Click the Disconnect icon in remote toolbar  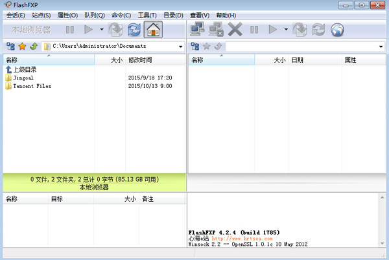point(216,30)
